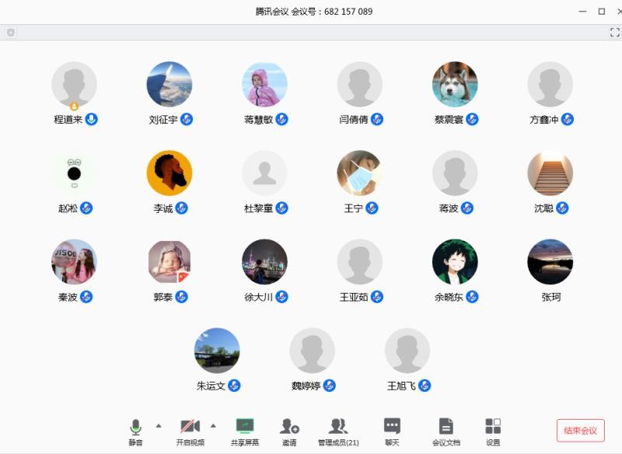The width and height of the screenshot is (622, 454).
Task: Click participant name 张珂
Action: pos(550,297)
